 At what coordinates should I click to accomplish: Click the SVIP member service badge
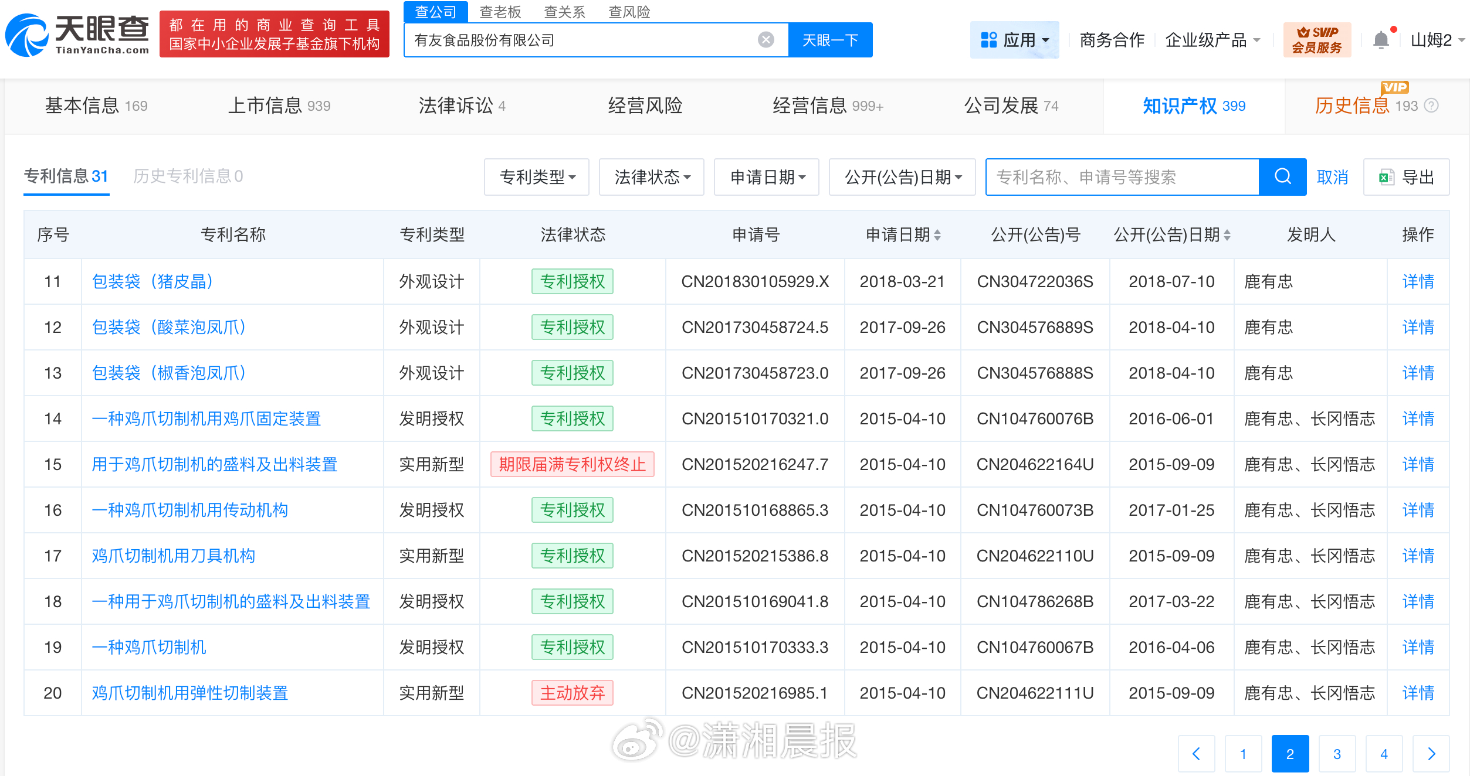pyautogui.click(x=1316, y=40)
